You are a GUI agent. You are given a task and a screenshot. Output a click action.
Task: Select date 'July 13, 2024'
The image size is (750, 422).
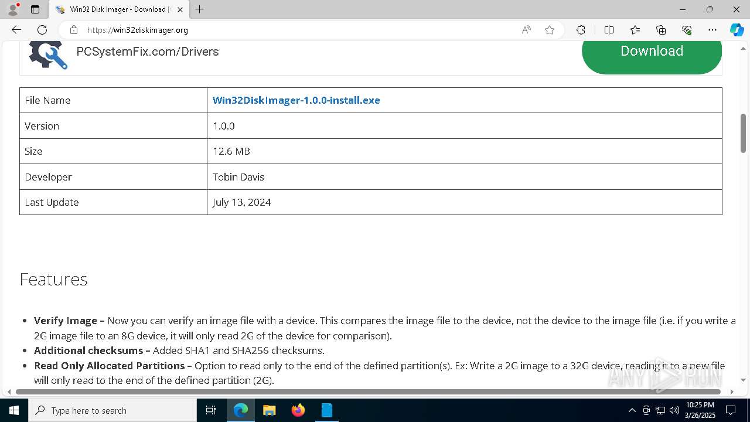point(241,202)
